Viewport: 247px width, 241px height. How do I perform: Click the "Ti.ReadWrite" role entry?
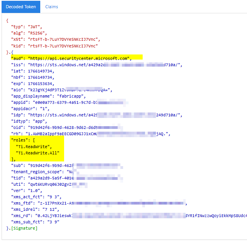pos(34,147)
